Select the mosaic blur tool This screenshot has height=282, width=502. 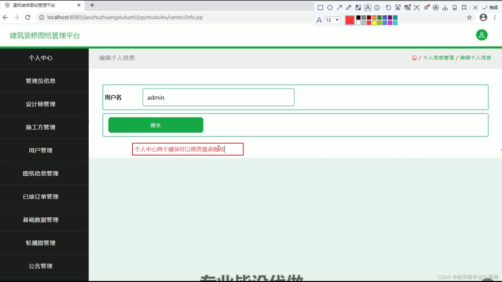tap(358, 8)
